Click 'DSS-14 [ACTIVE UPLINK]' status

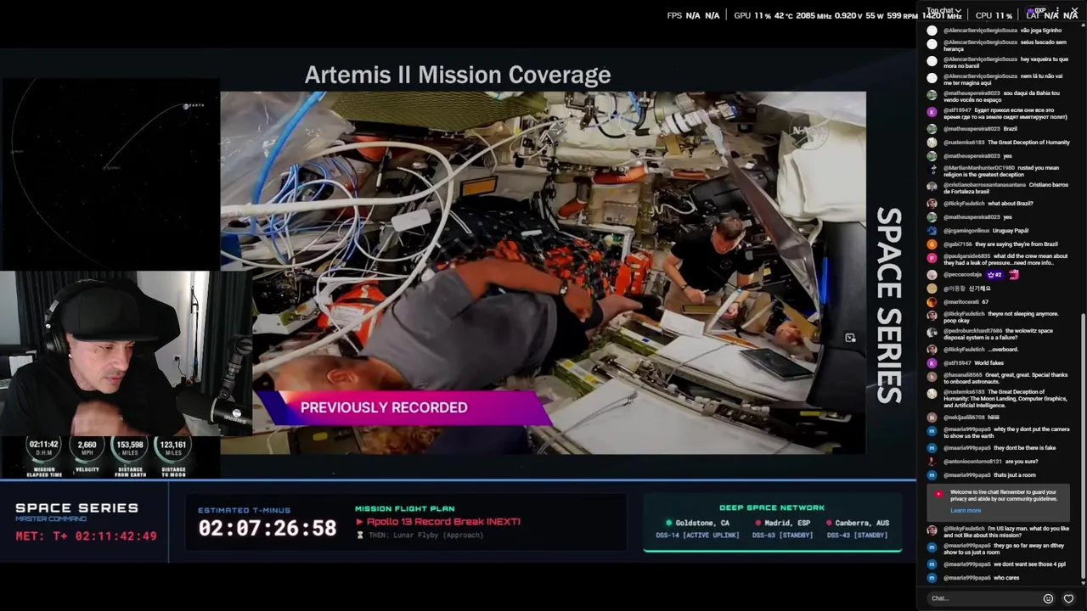click(697, 535)
